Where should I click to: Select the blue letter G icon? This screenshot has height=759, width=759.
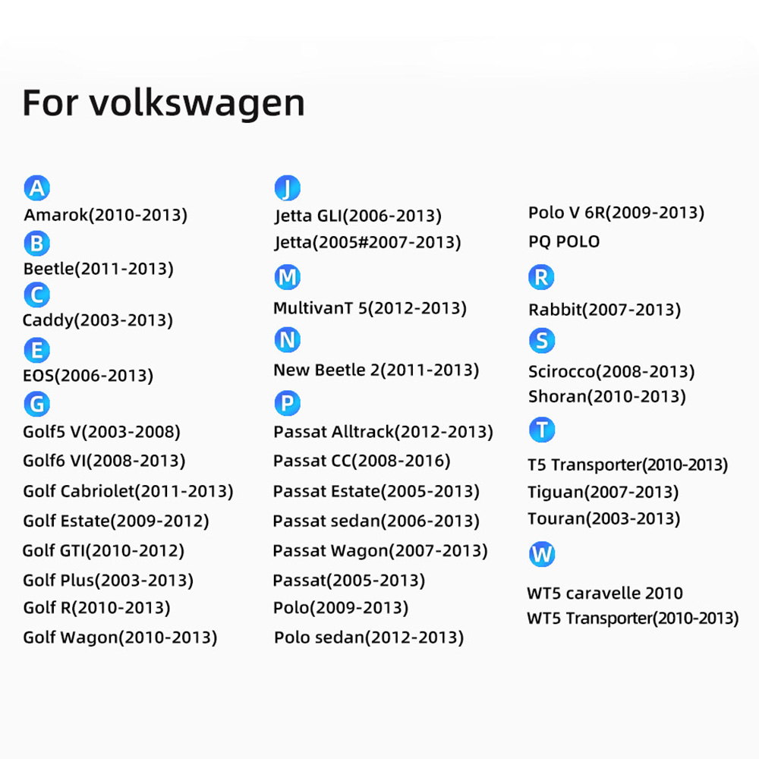pyautogui.click(x=36, y=403)
